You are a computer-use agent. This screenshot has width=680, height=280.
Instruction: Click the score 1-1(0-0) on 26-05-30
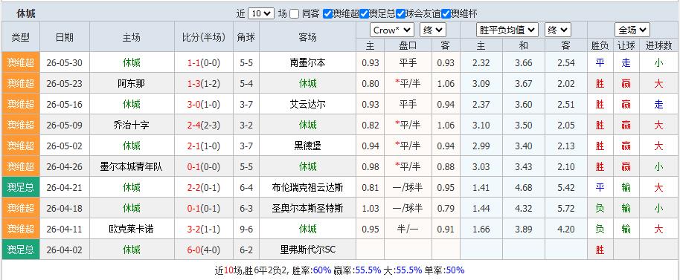click(x=204, y=62)
